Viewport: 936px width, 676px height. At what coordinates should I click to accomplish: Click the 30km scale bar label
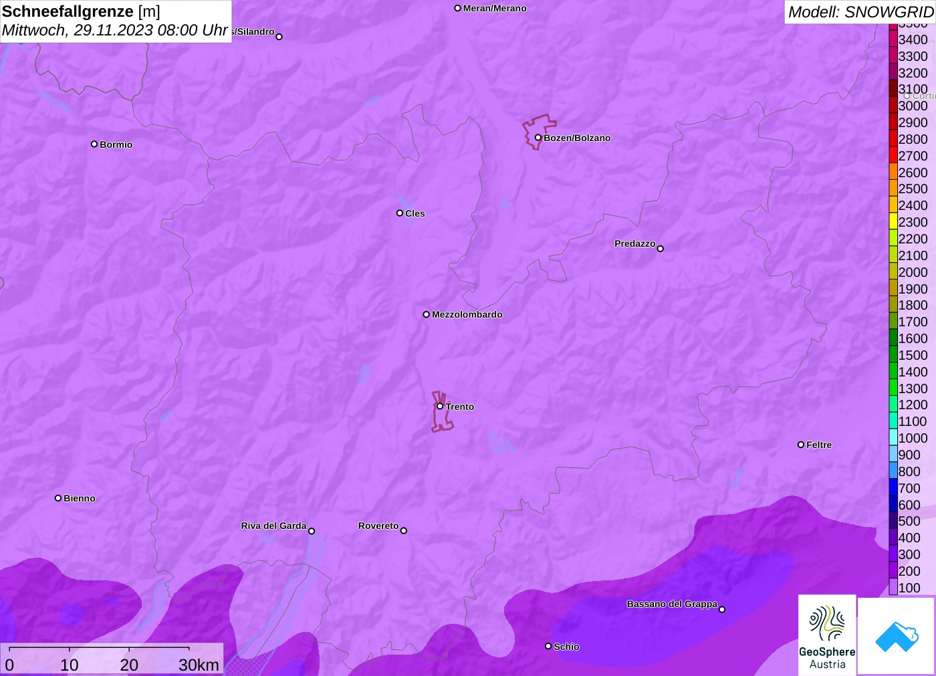[x=199, y=665]
